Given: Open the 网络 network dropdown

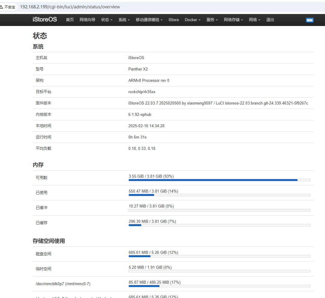Looking at the screenshot, I should click(255, 20).
